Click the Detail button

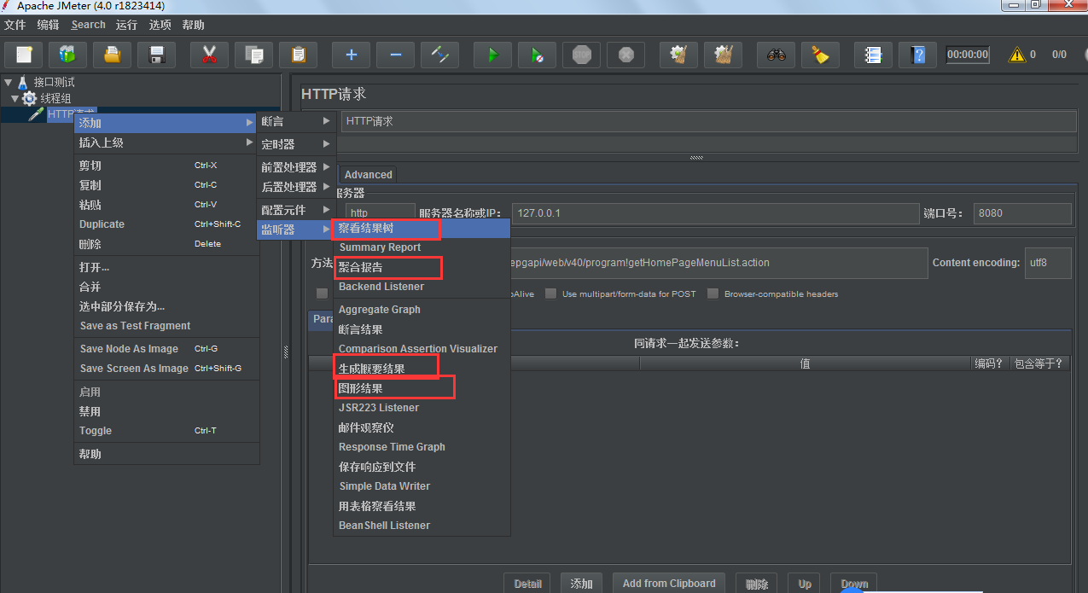527,584
